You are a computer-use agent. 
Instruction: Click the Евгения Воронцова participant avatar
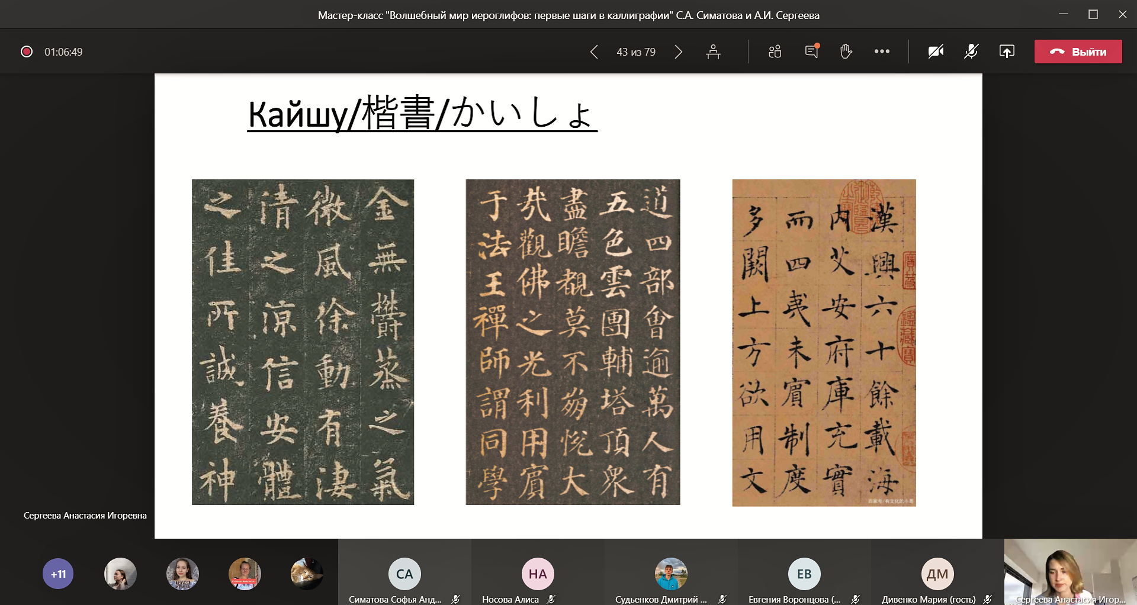(x=804, y=574)
